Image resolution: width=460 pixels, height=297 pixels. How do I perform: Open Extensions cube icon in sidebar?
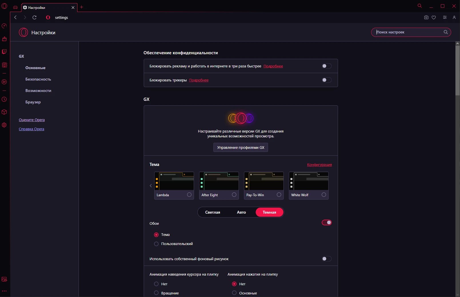[4, 112]
